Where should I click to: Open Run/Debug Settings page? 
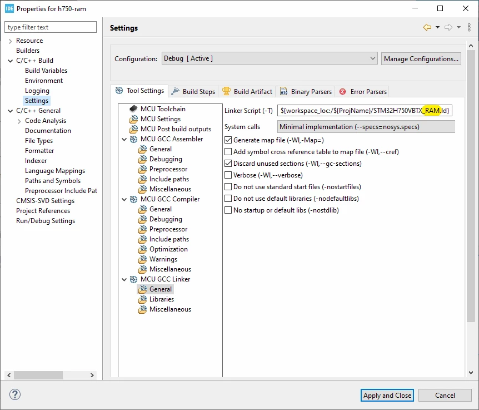[x=46, y=221]
